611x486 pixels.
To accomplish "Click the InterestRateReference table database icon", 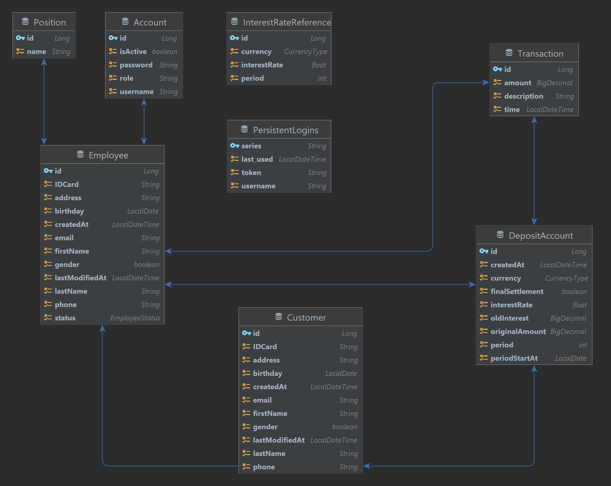I will [234, 22].
